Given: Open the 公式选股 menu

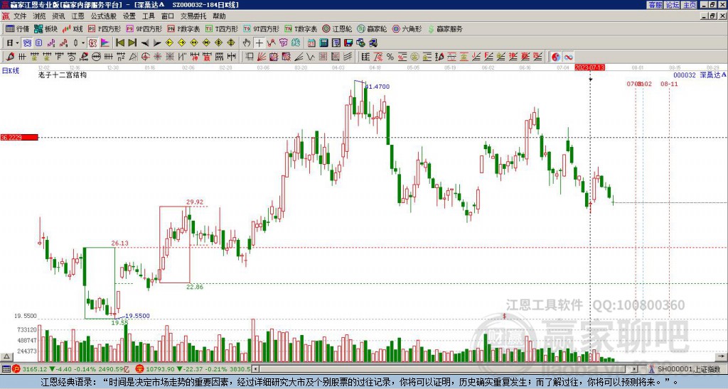Looking at the screenshot, I should coord(103,16).
